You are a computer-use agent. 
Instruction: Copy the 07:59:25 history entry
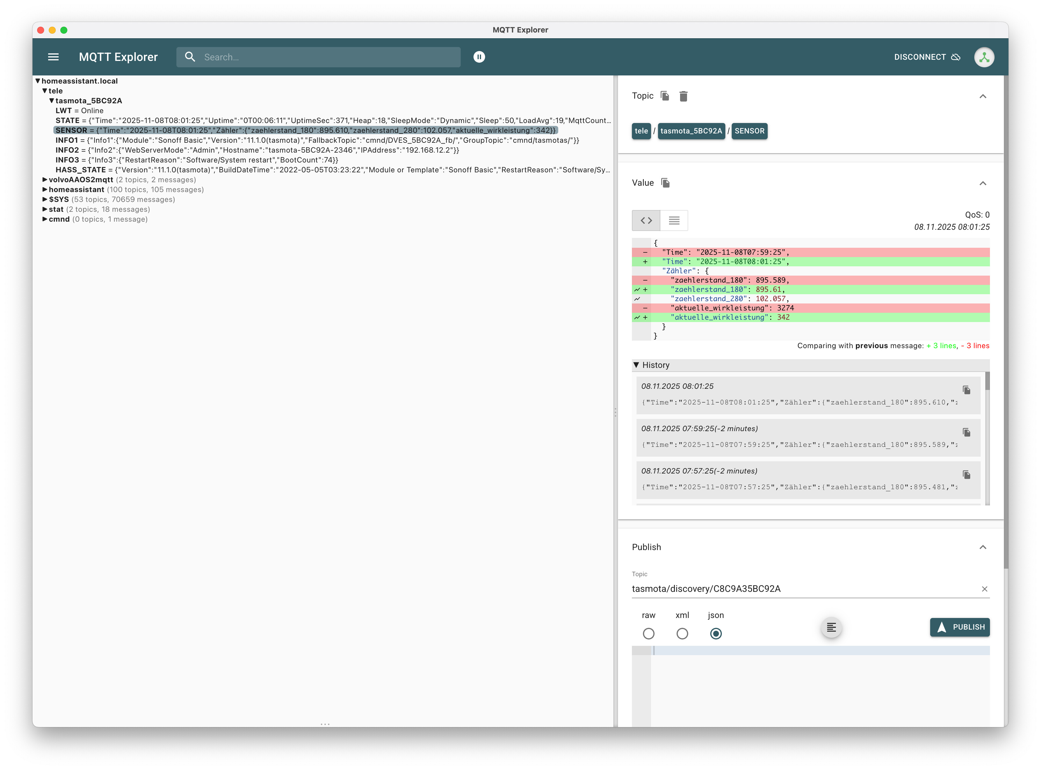[966, 432]
